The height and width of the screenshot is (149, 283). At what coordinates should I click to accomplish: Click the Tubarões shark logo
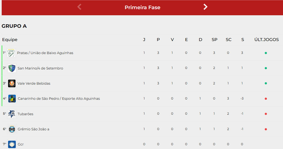(12, 114)
